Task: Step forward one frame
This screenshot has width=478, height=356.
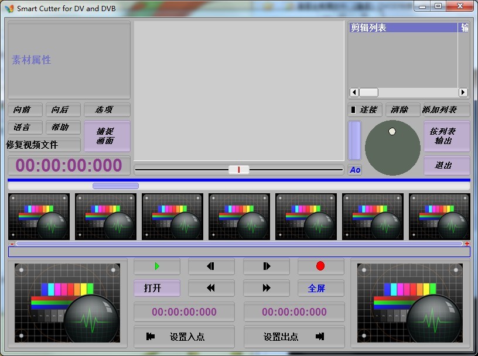Action: coord(267,266)
